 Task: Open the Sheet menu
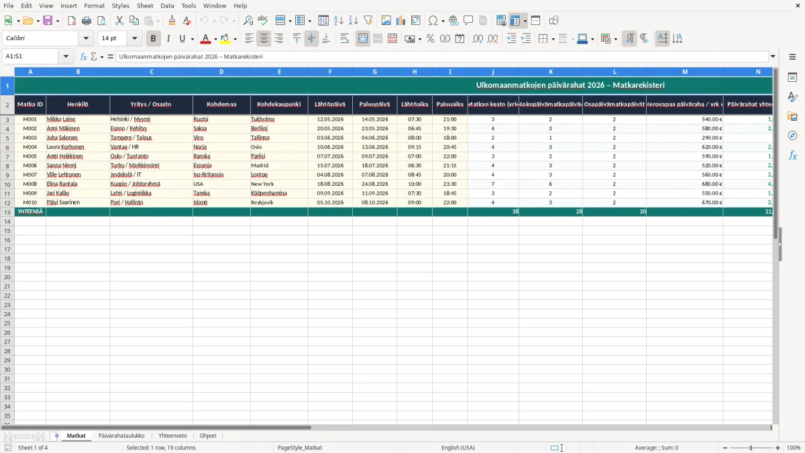tap(145, 5)
